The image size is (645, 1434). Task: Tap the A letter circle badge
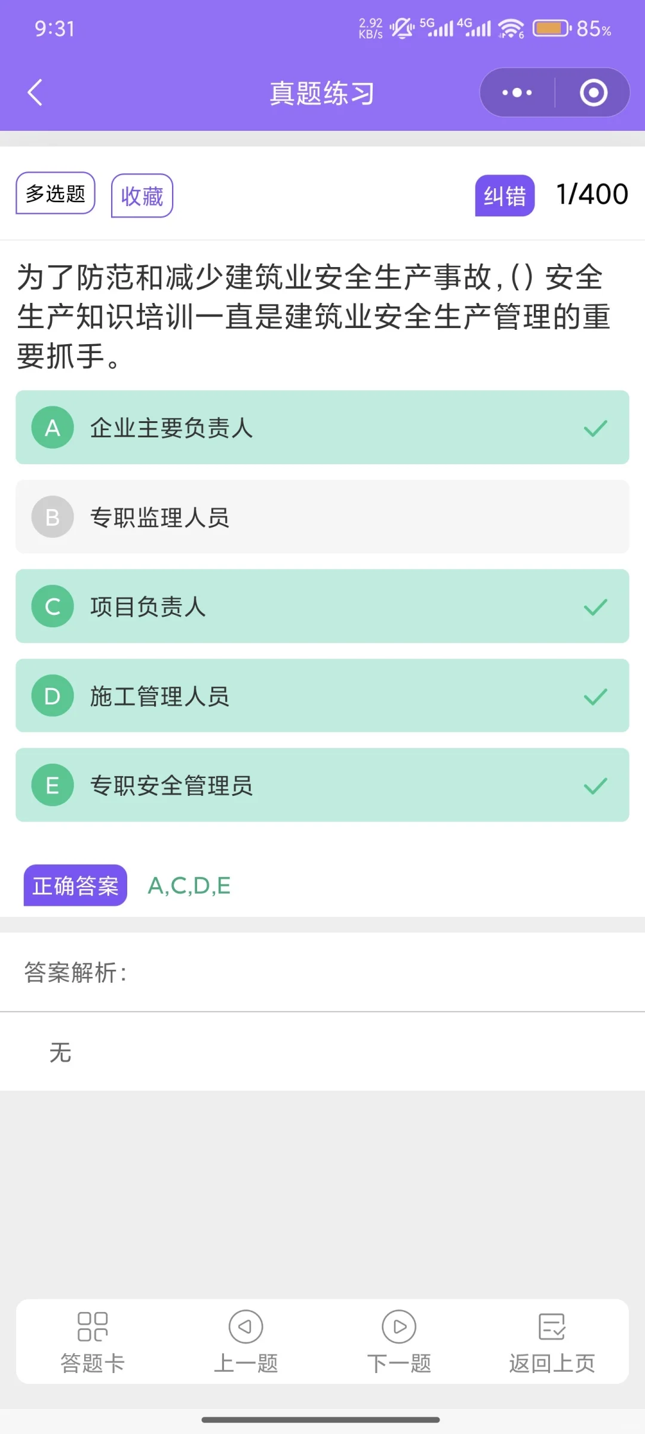pyautogui.click(x=53, y=427)
